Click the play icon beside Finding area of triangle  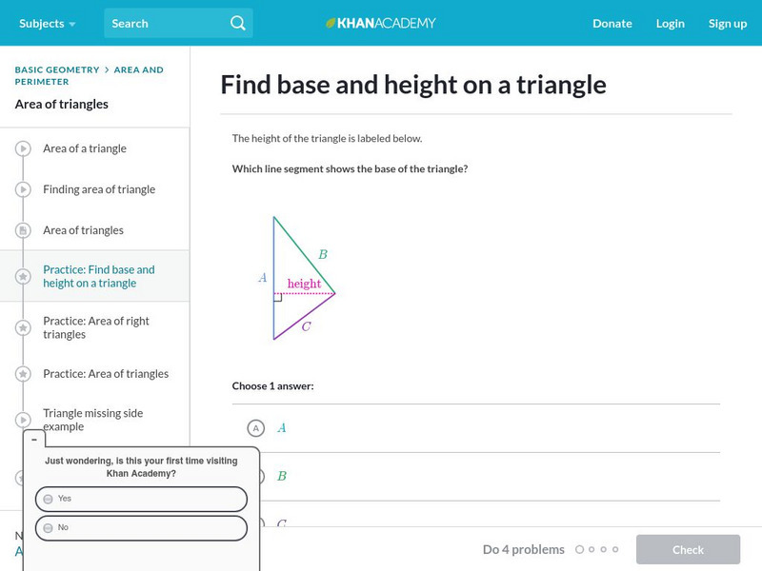[x=23, y=189]
